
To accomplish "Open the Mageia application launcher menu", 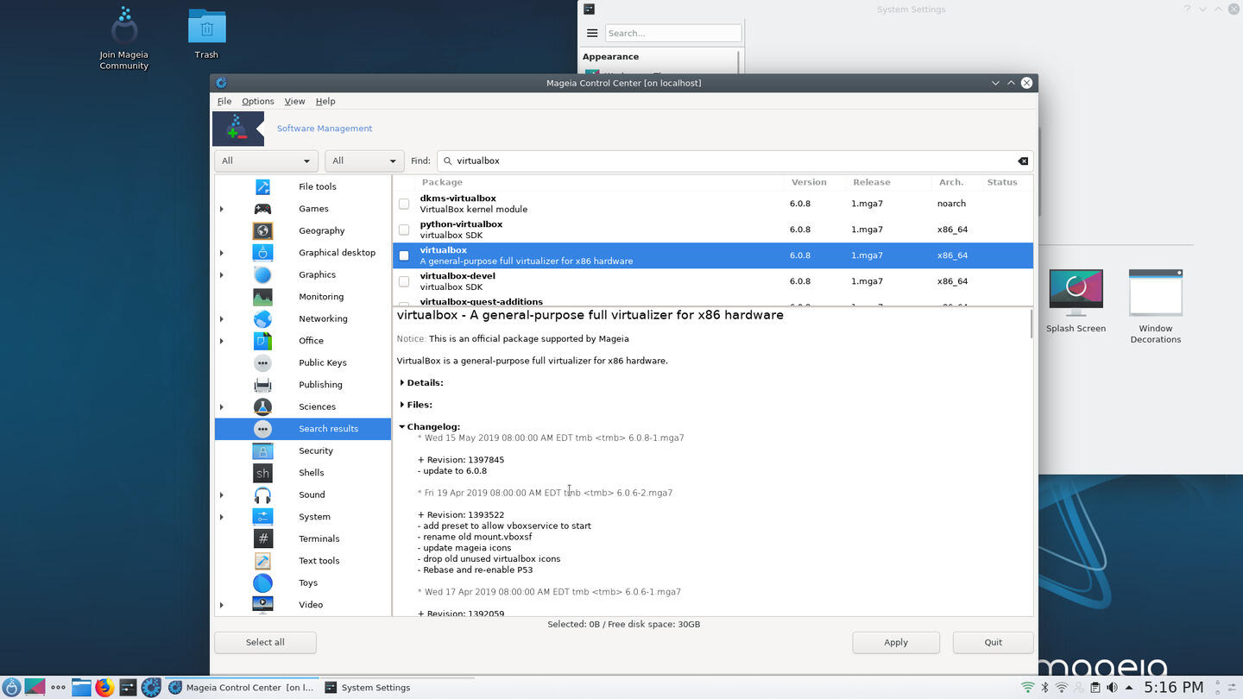I will pos(11,688).
